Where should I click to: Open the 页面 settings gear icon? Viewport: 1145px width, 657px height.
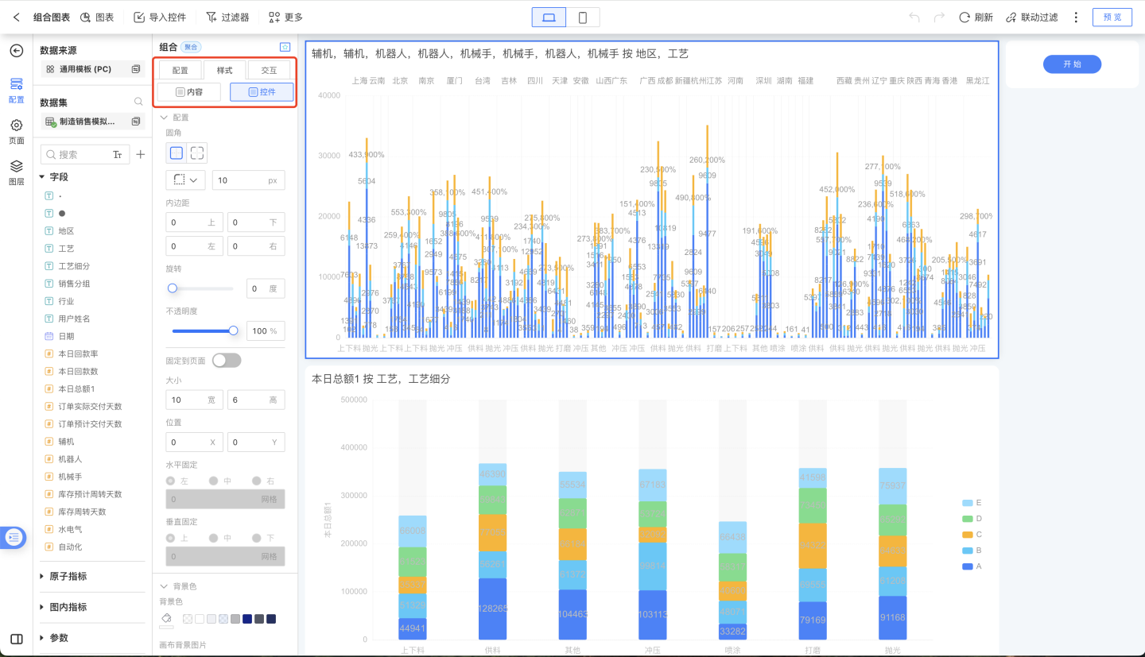(16, 126)
